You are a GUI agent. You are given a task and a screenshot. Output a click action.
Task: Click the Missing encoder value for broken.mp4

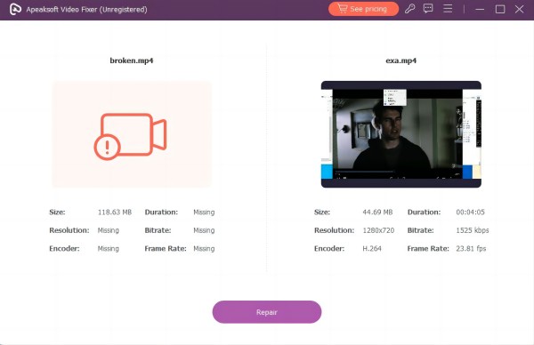pos(109,248)
